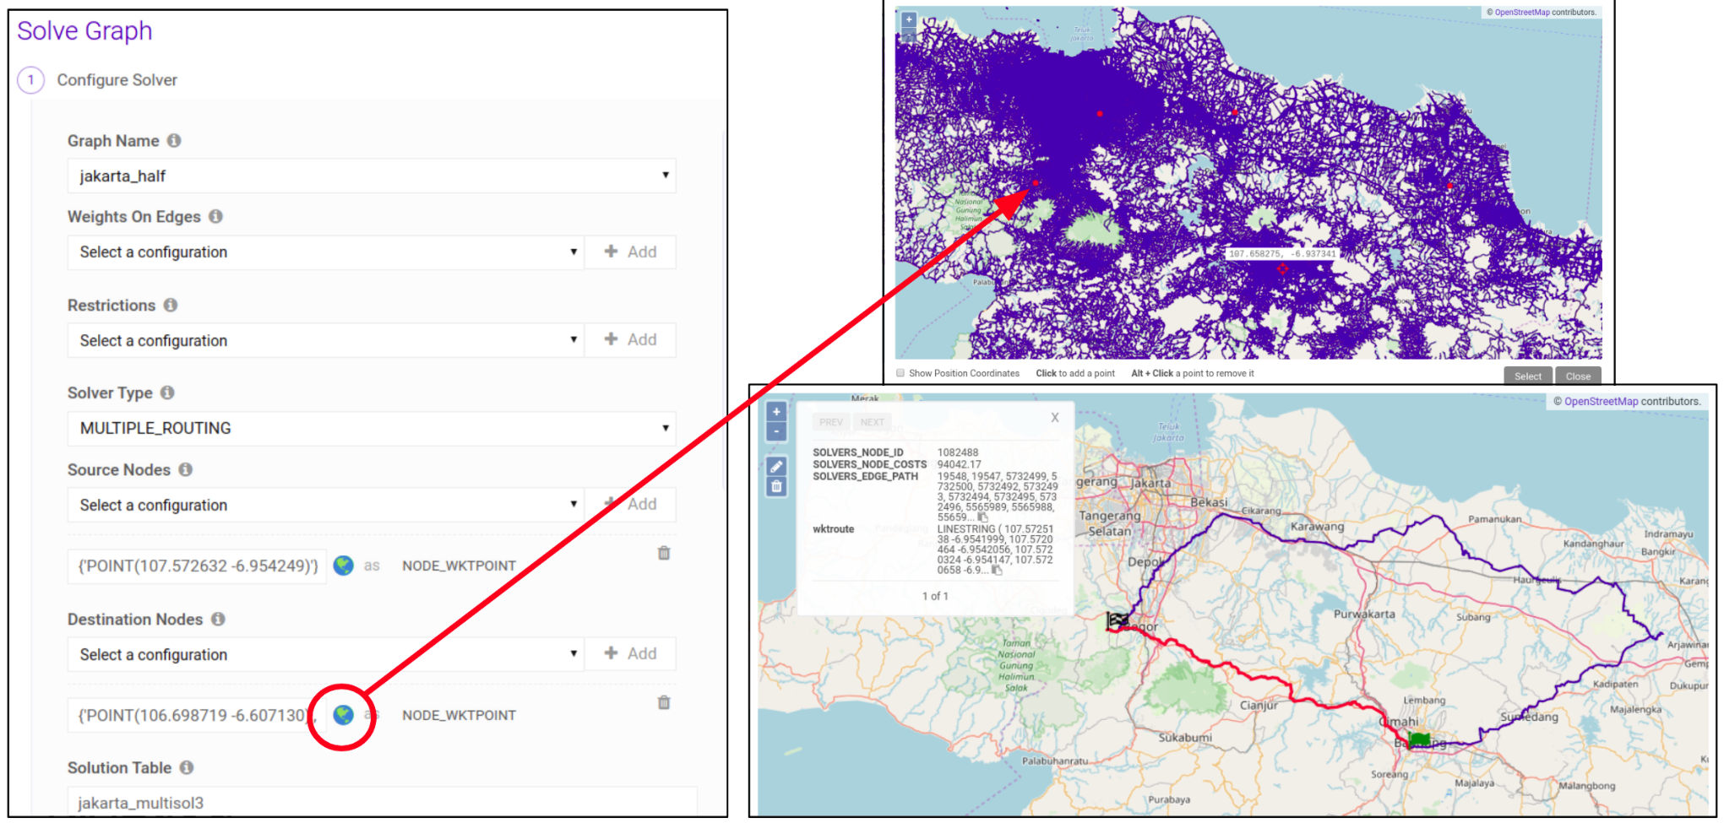Delete the source node POINT(107.572632) entry
Viewport: 1724px width, 823px height.
pos(664,553)
